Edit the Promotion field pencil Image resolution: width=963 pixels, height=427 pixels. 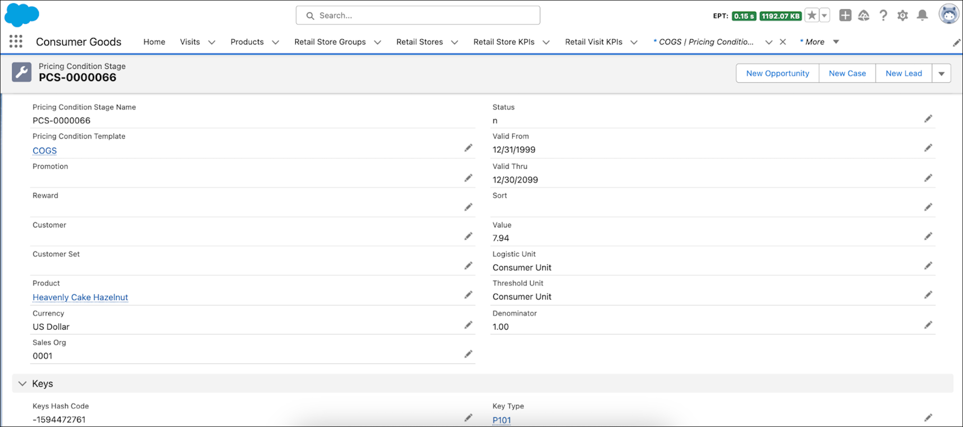click(x=468, y=178)
